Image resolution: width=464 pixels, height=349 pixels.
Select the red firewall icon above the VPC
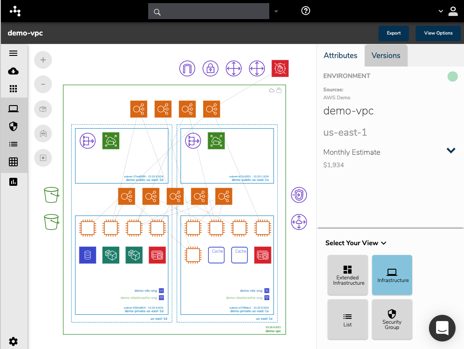(280, 68)
